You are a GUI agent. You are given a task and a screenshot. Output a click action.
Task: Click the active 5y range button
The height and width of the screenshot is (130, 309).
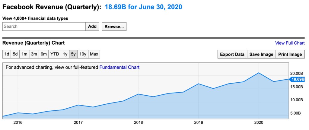click(73, 54)
